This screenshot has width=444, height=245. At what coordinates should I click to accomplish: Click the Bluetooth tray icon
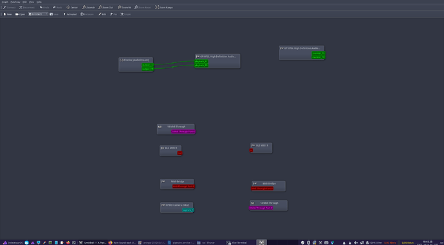309,242
